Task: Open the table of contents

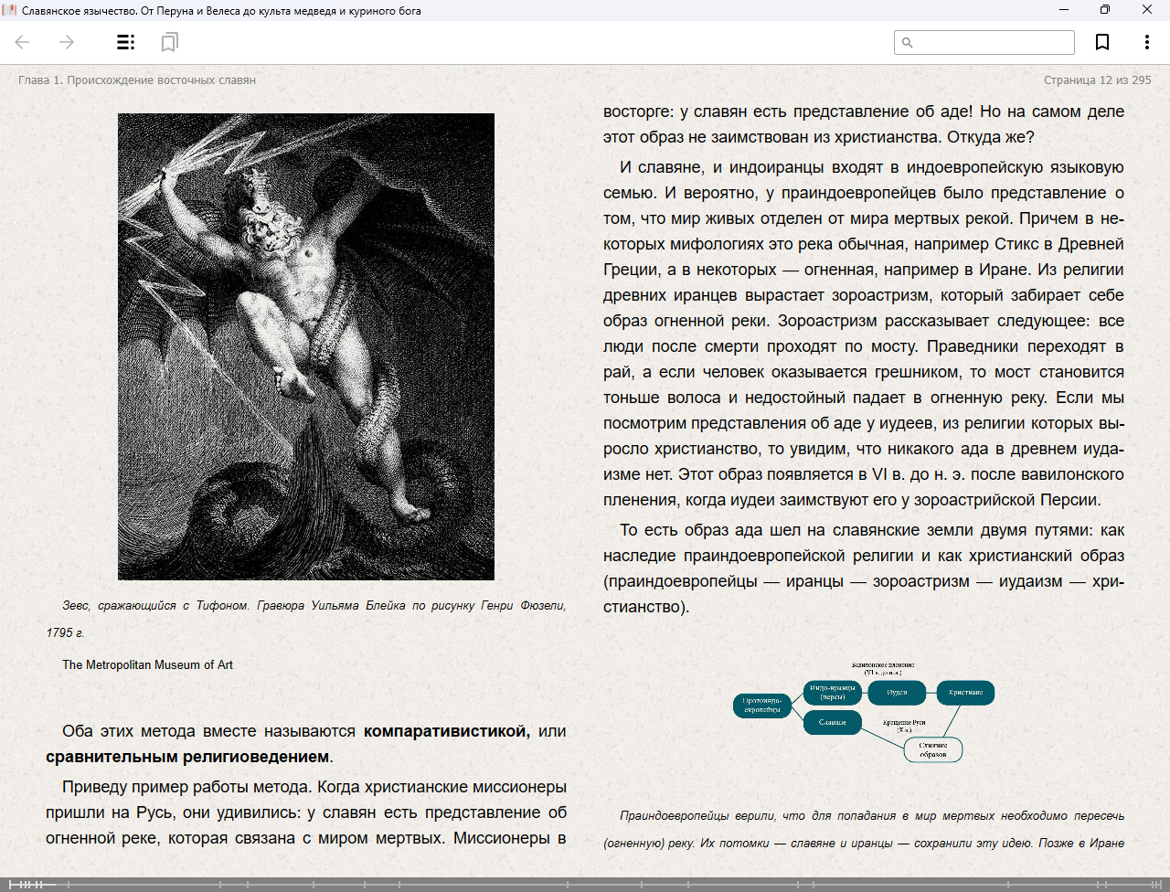Action: point(125,42)
